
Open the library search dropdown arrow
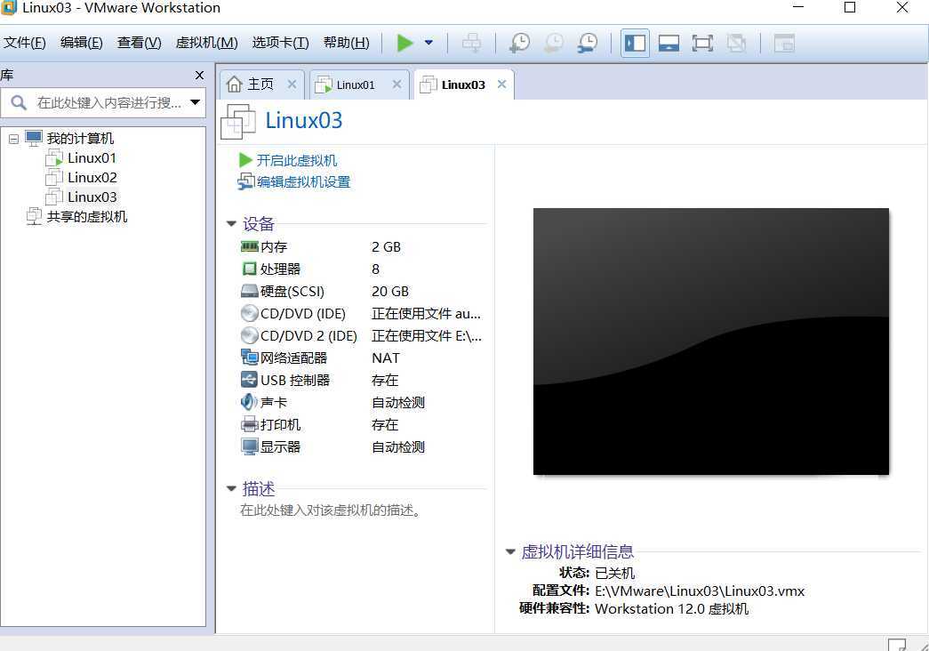tap(195, 102)
